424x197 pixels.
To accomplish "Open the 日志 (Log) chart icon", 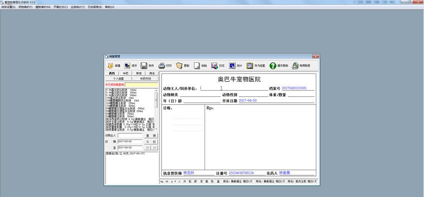I will pyautogui.click(x=214, y=66).
